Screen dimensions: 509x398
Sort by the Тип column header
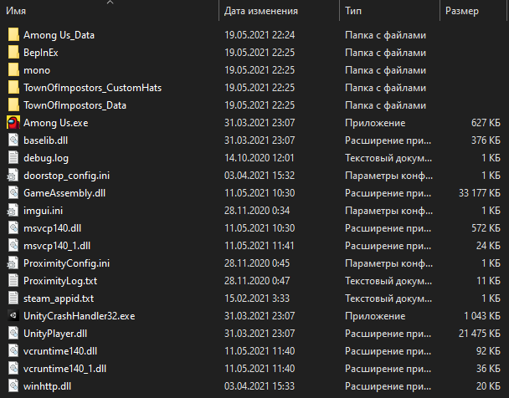(353, 11)
